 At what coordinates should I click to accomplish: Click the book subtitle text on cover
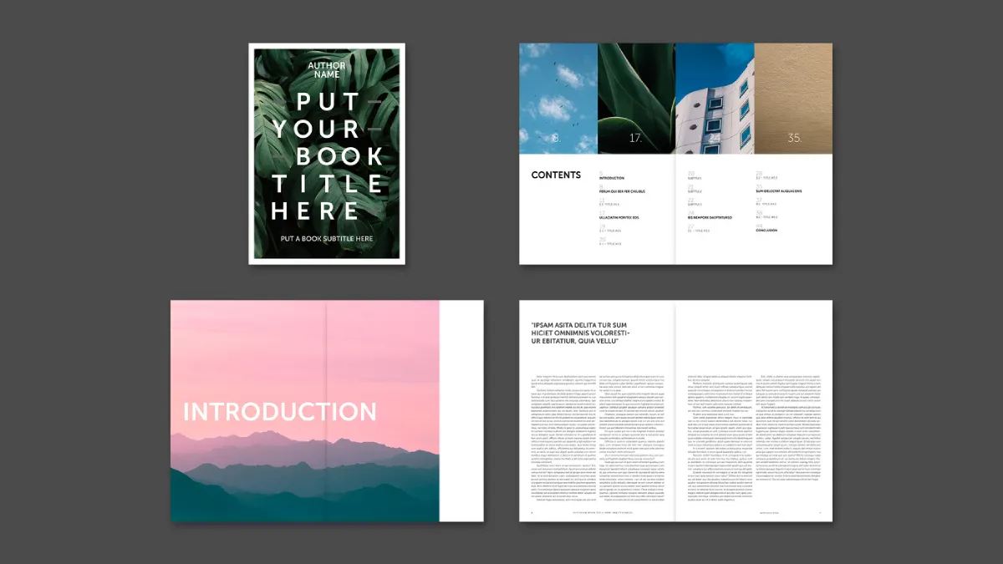tap(326, 239)
